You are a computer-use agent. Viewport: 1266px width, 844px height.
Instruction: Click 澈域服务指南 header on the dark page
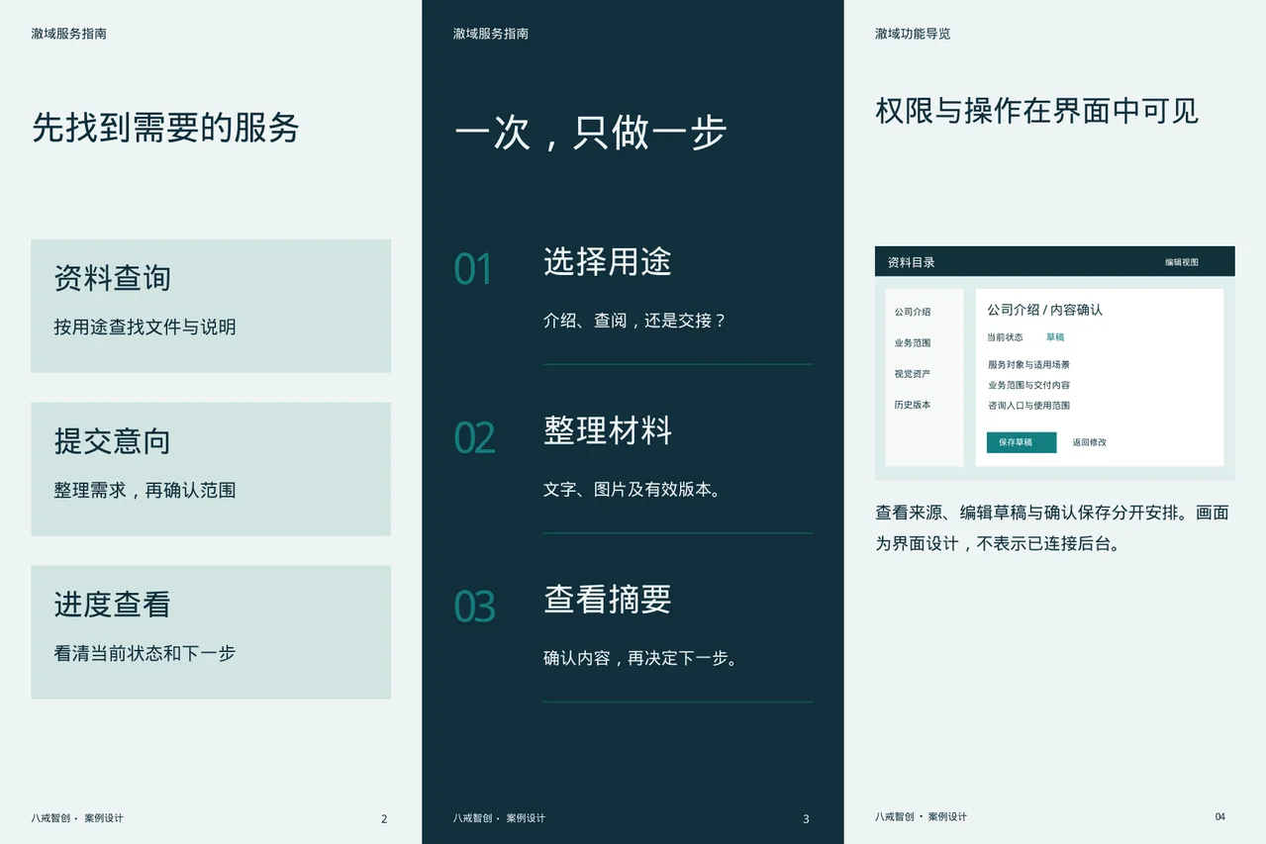491,34
